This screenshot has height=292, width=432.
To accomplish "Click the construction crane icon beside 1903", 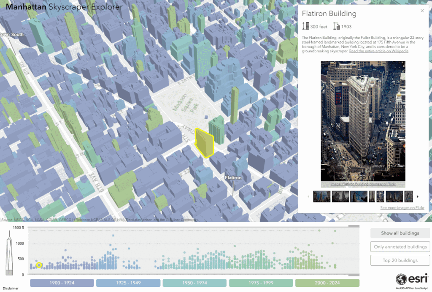I will (x=336, y=26).
